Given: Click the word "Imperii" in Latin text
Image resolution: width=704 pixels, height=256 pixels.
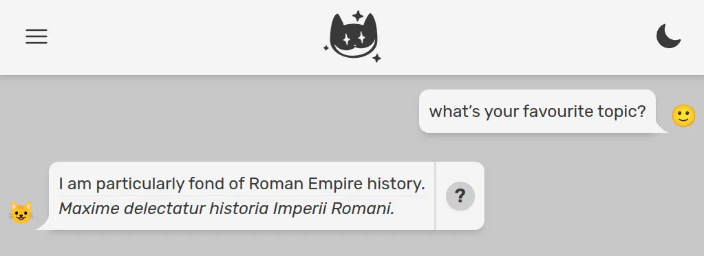Looking at the screenshot, I should tap(299, 209).
